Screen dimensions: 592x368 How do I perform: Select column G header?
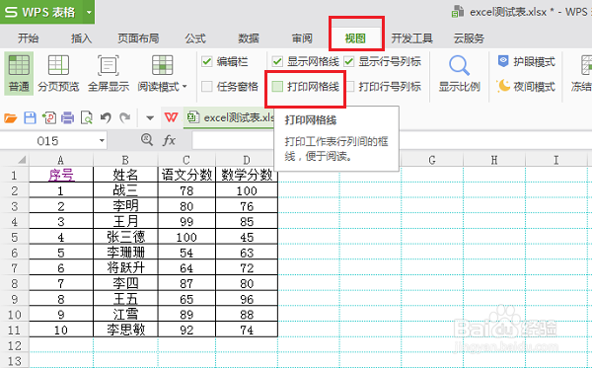pyautogui.click(x=432, y=160)
